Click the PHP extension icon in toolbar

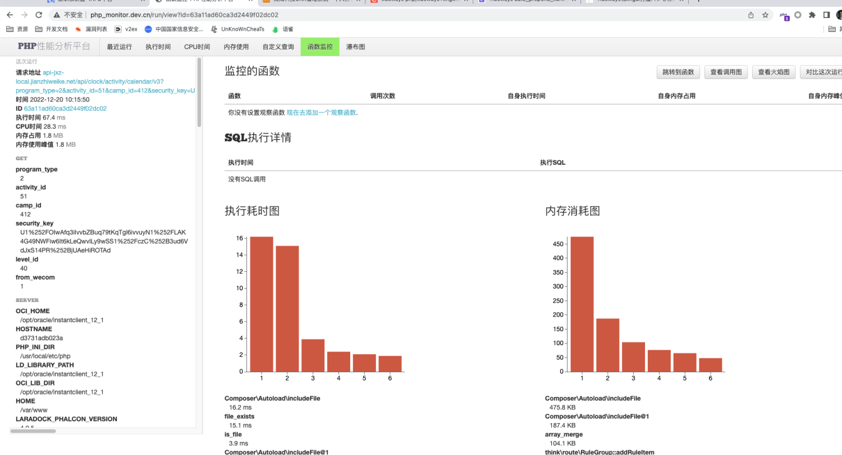(785, 16)
